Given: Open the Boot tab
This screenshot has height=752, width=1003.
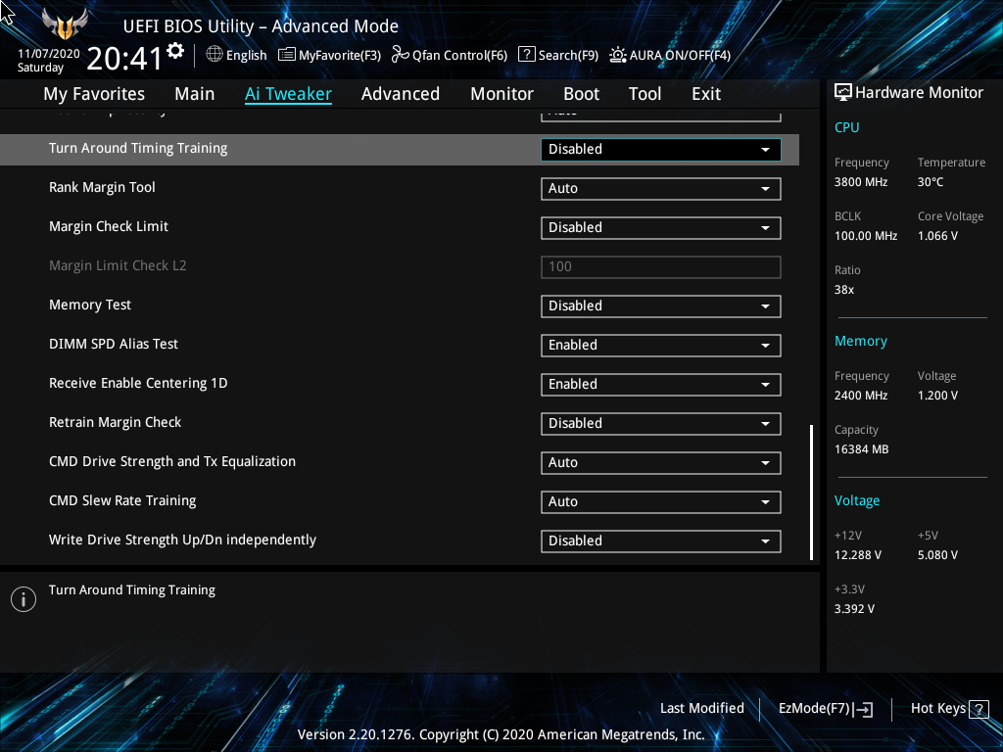Looking at the screenshot, I should point(582,94).
